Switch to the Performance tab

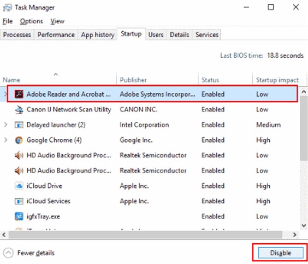[x=56, y=35]
